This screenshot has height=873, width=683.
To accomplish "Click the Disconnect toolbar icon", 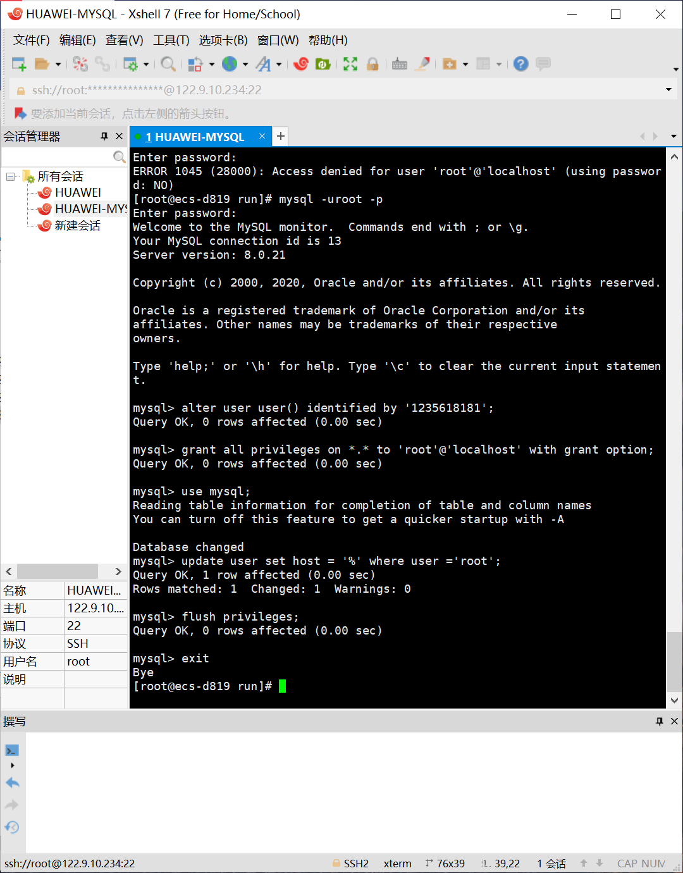I will [80, 64].
